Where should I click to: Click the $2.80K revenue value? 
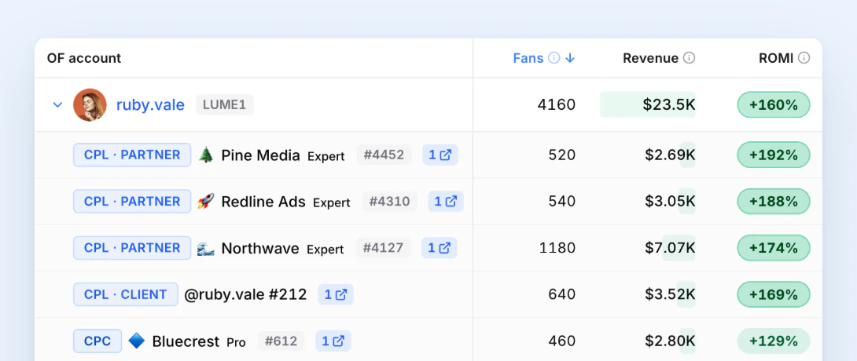(670, 341)
